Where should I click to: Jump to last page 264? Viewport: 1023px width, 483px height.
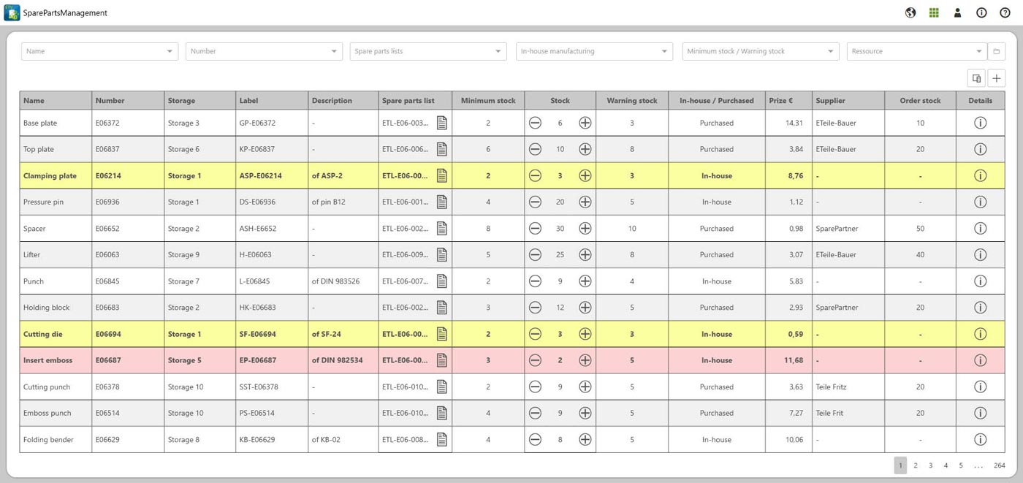(1000, 465)
